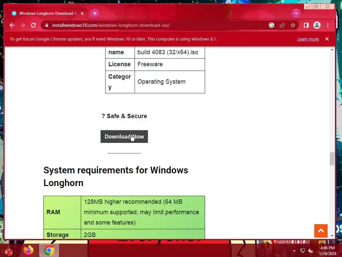The width and height of the screenshot is (342, 257).
Task: Click 'build 4083 (32/x64).iso' text
Action: click(x=168, y=52)
